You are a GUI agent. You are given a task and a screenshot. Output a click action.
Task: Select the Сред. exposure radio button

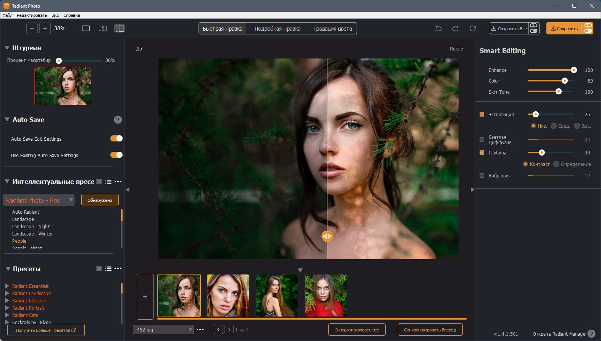pos(554,126)
